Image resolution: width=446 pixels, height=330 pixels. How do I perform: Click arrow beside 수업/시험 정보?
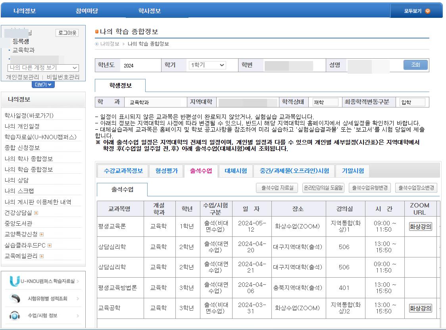click(x=78, y=315)
